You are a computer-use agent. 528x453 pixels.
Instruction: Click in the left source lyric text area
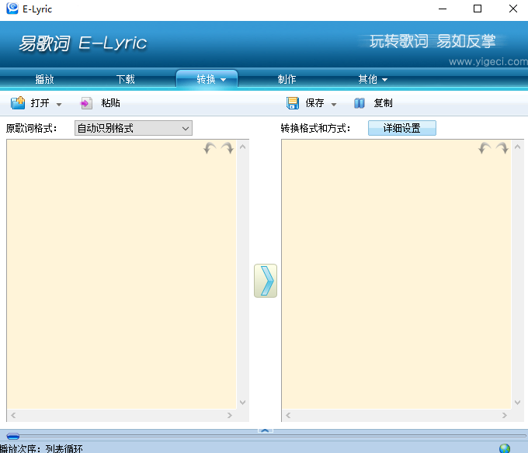(x=121, y=274)
